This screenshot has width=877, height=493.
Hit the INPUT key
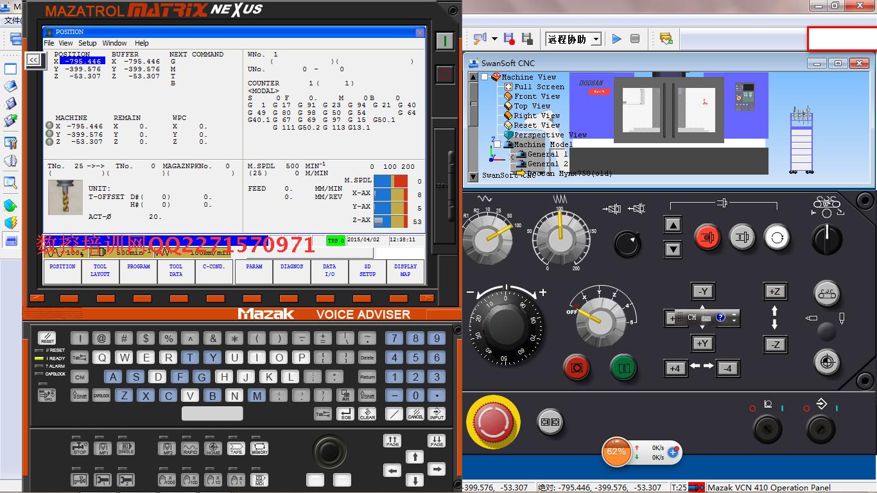pyautogui.click(x=437, y=414)
